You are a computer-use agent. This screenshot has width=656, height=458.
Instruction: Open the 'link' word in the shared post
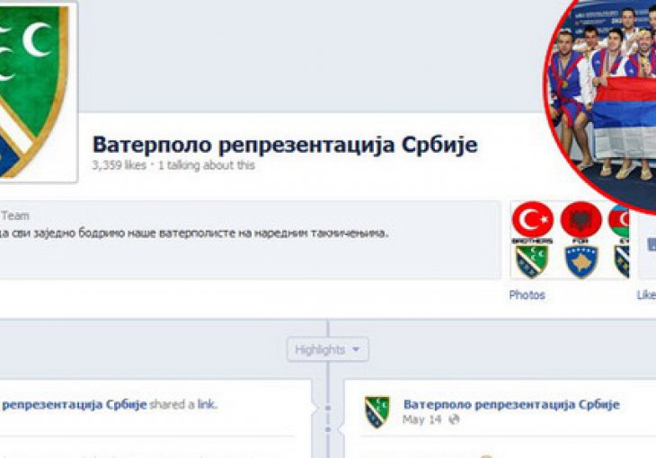207,404
